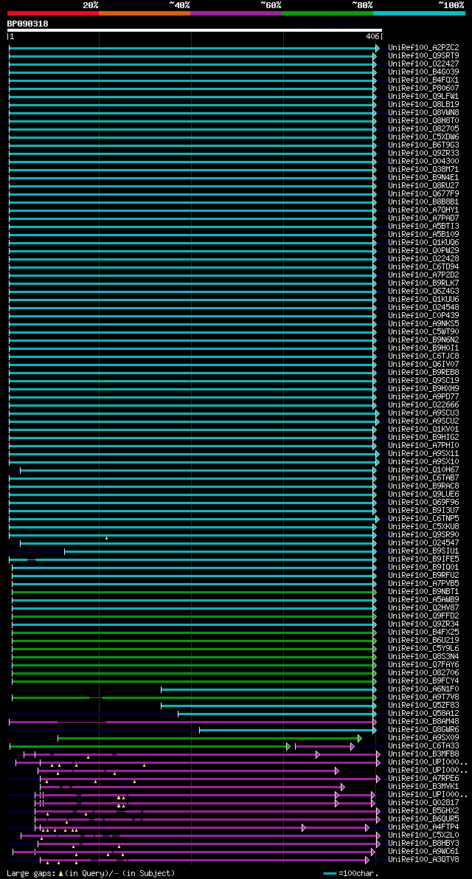Image resolution: width=472 pixels, height=879 pixels.
Task: Select the UniRef100_O24548 label
Action: 423,308
